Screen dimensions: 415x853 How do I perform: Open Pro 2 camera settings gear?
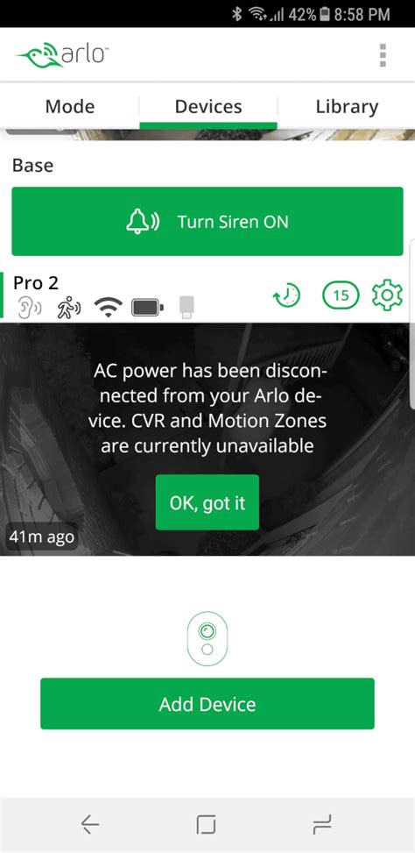tap(387, 295)
